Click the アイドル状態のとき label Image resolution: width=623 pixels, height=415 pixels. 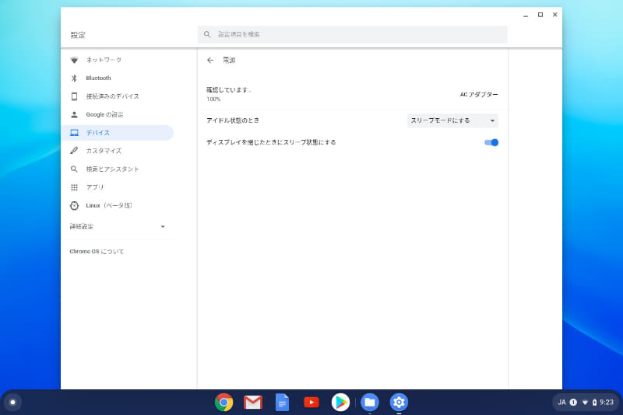click(x=232, y=120)
